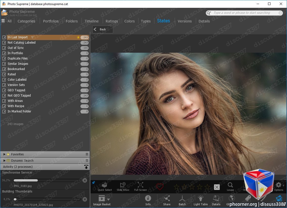Toggle the Out of Sync checkbox
The height and width of the screenshot is (208, 287).
point(4,48)
